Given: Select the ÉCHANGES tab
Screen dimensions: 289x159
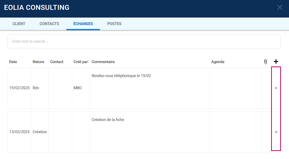Looking at the screenshot, I should [83, 24].
